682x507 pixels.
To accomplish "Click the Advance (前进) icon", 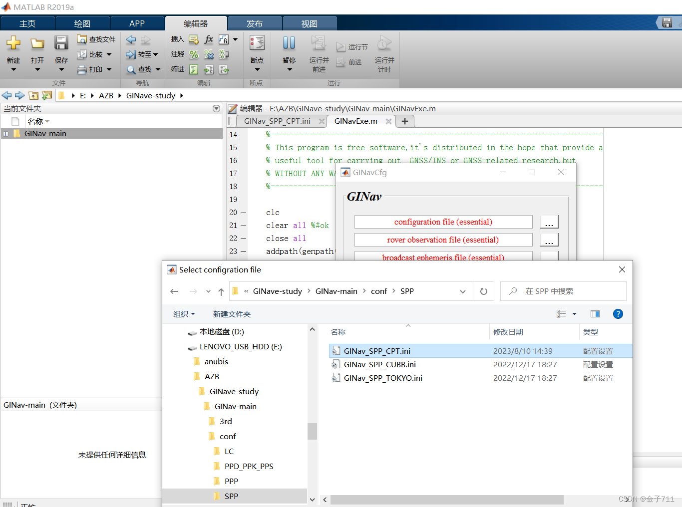I will [x=349, y=62].
